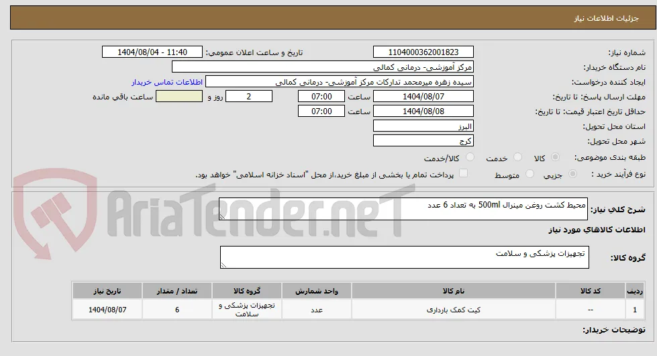The height and width of the screenshot is (356, 657).
Task: Click the price validity time 07:00 field
Action: (x=321, y=111)
